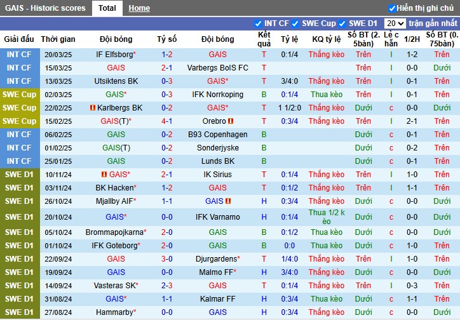
Task: Click BK Hacken team name
Action: pos(114,188)
